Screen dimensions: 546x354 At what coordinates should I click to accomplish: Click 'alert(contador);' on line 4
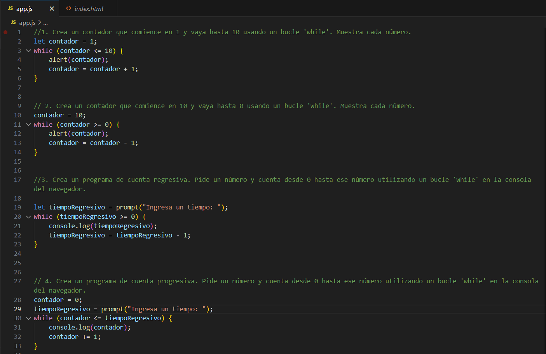pyautogui.click(x=78, y=60)
